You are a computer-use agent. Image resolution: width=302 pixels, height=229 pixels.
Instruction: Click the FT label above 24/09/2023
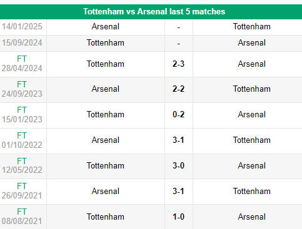tap(22, 84)
